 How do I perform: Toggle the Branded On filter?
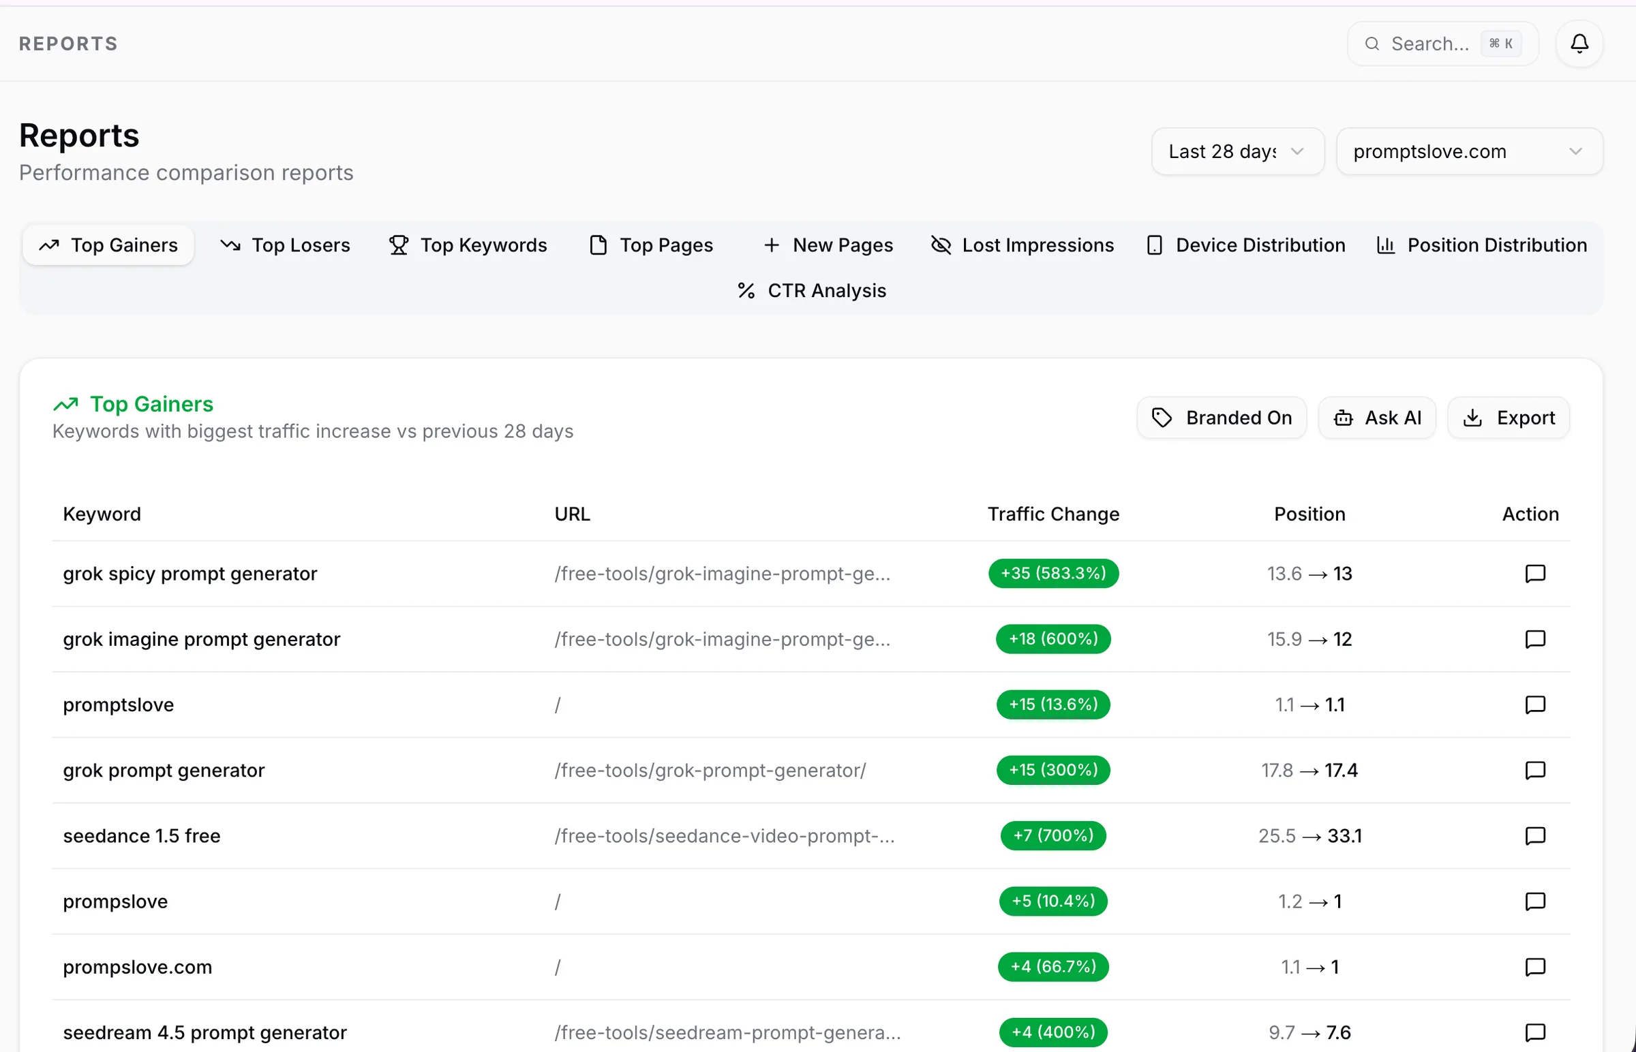[1221, 418]
